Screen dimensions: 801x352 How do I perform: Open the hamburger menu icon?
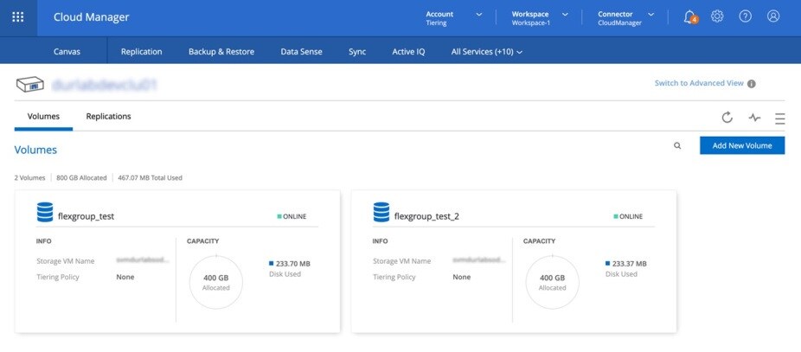tap(779, 118)
